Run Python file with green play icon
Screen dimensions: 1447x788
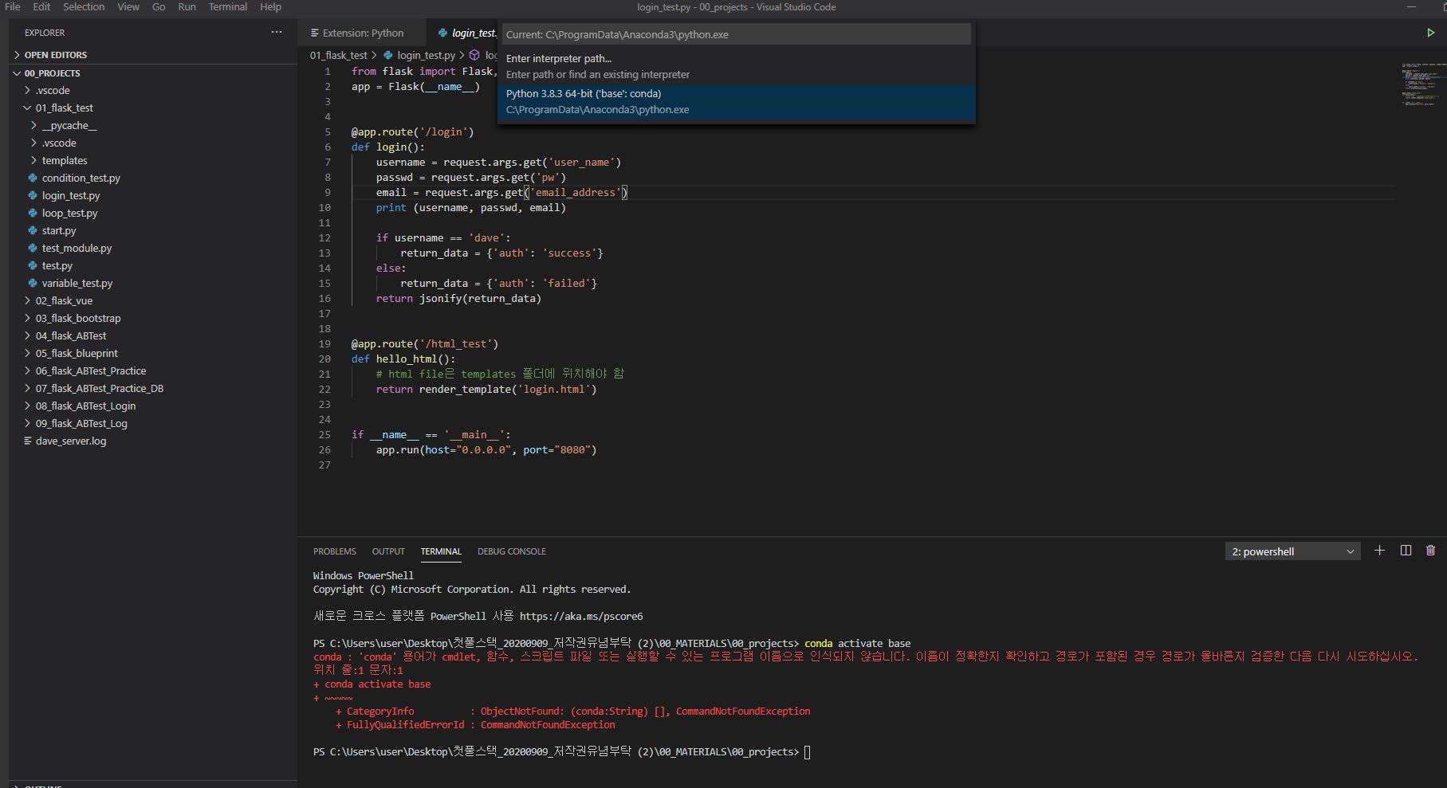[1430, 33]
